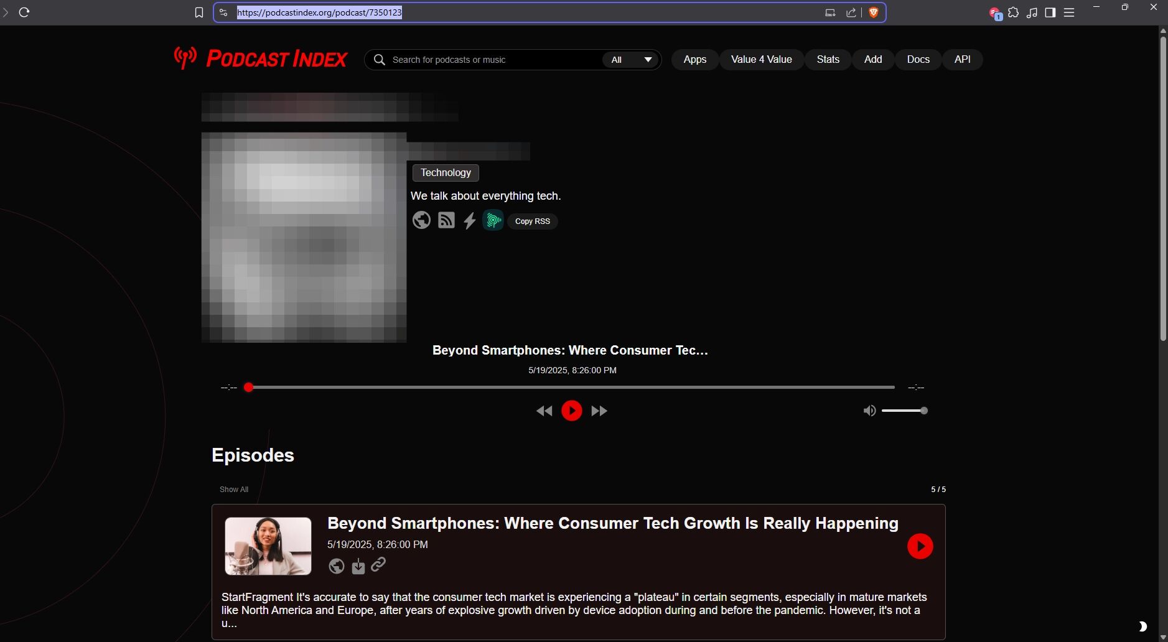Select Add in the navigation

click(x=873, y=60)
